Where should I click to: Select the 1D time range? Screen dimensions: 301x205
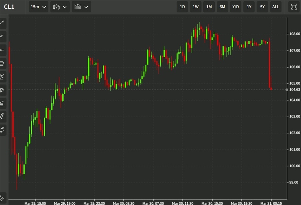[182, 7]
